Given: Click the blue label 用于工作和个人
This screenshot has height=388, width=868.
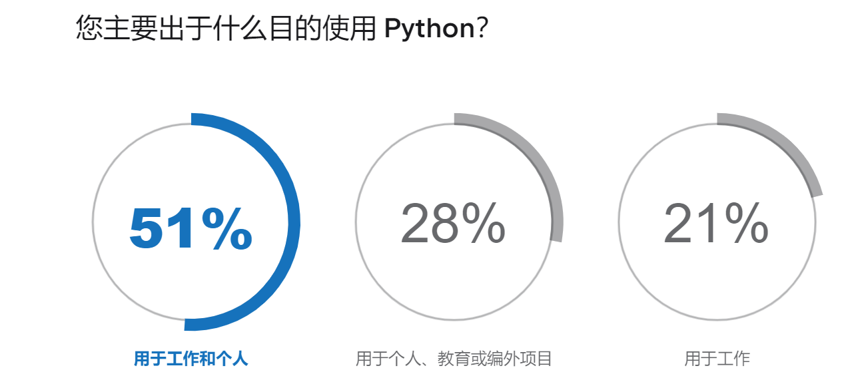Looking at the screenshot, I should [191, 359].
